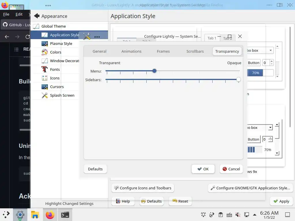Open the General tab

click(99, 51)
